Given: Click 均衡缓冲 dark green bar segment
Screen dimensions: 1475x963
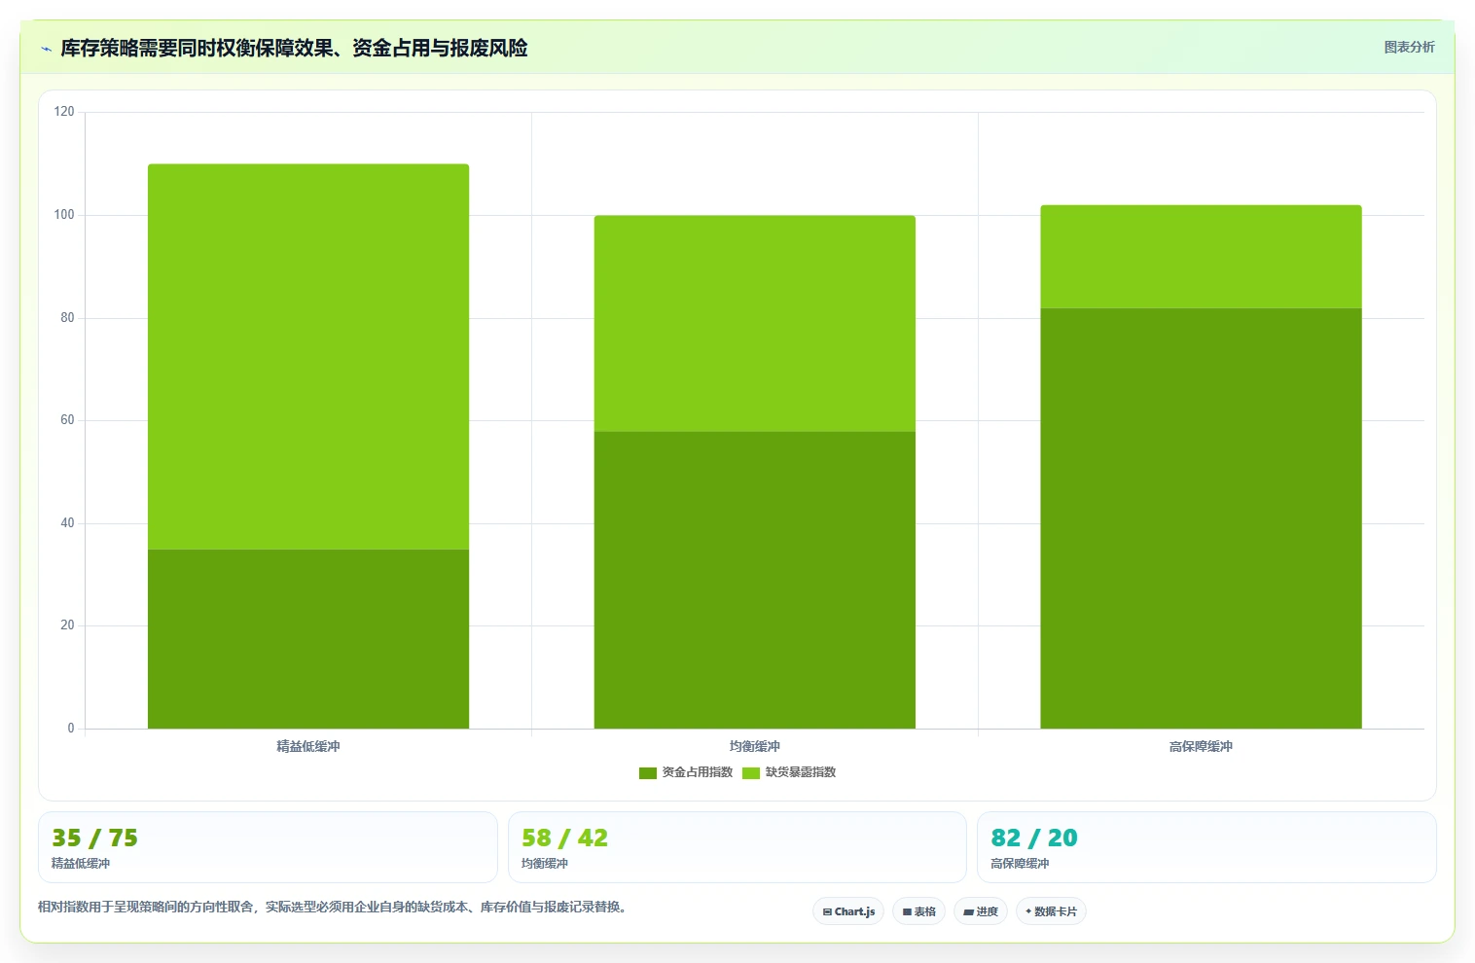Looking at the screenshot, I should point(755,580).
